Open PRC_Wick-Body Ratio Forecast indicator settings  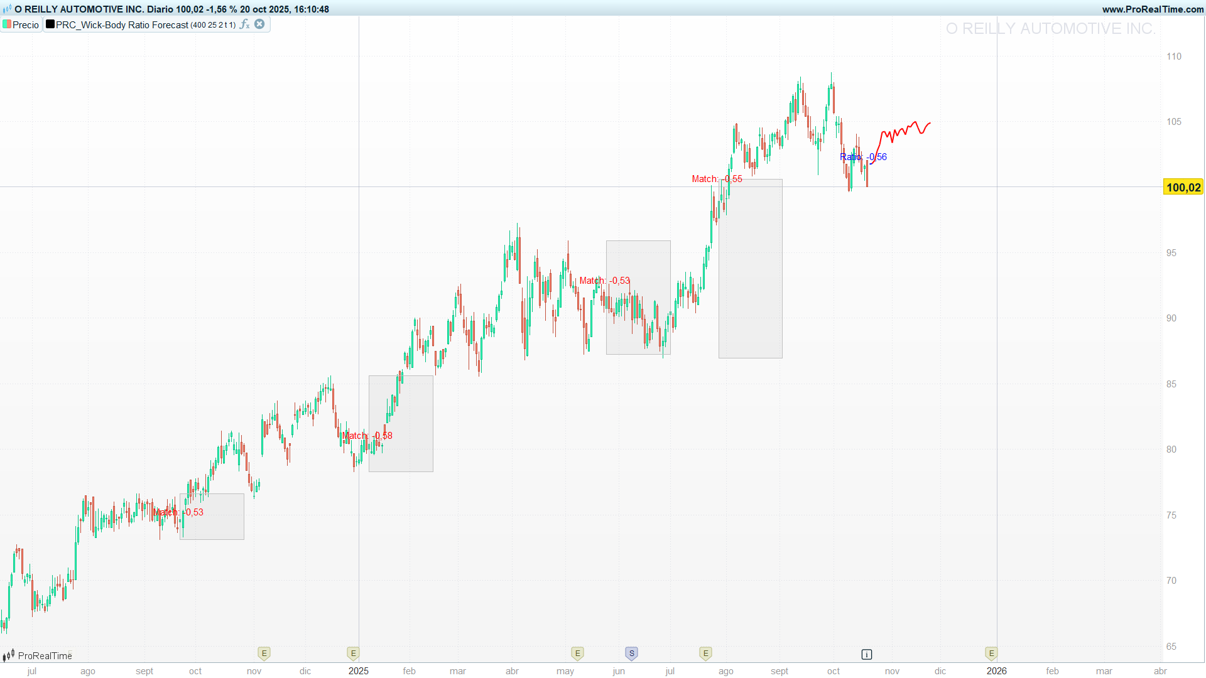tap(122, 25)
